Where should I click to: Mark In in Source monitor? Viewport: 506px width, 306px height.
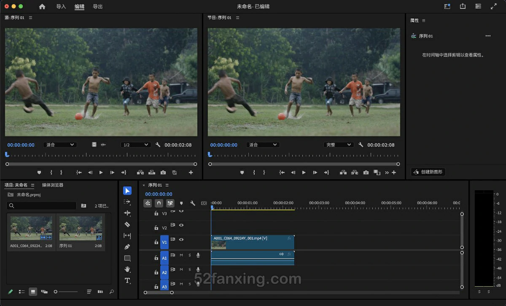51,173
